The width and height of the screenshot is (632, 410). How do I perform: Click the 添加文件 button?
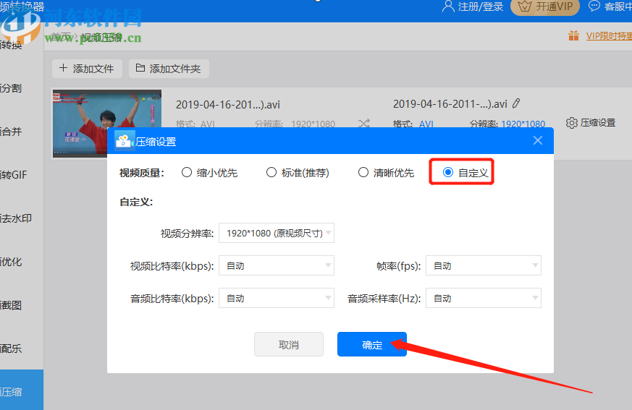pos(87,69)
